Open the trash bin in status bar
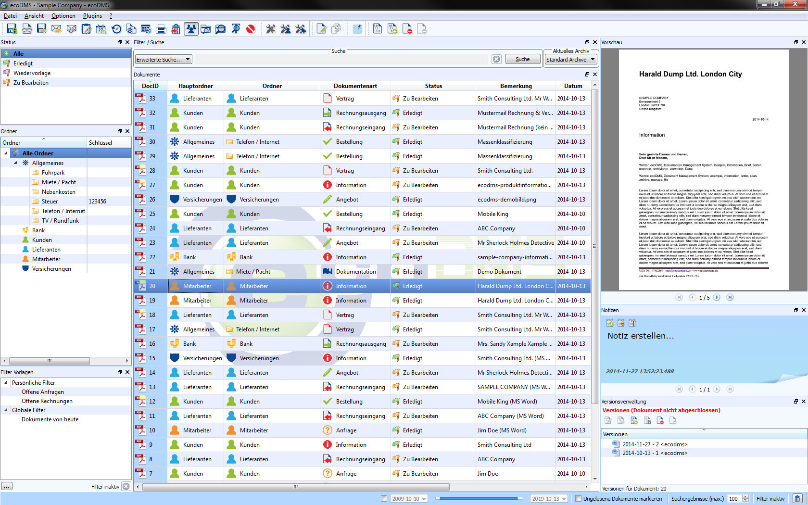Screen dimensions: 808x505 point(797,499)
